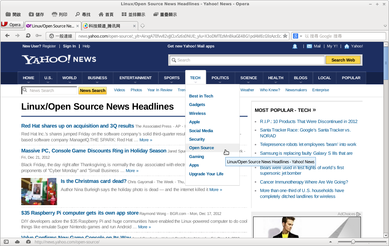The image size is (389, 246).
Task: Click the News Search text field
Action: click(49, 90)
